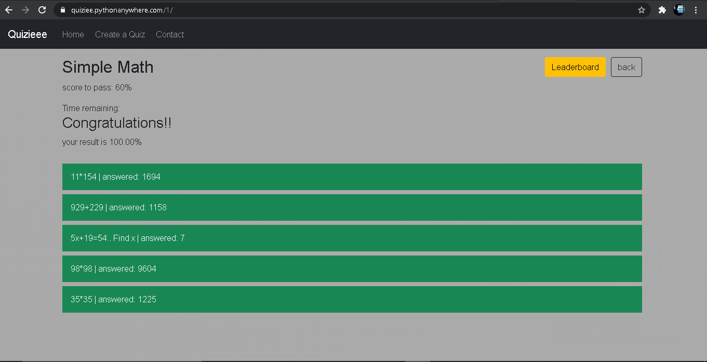Click the browser back arrow icon
Viewport: 707px width, 362px height.
(9, 9)
